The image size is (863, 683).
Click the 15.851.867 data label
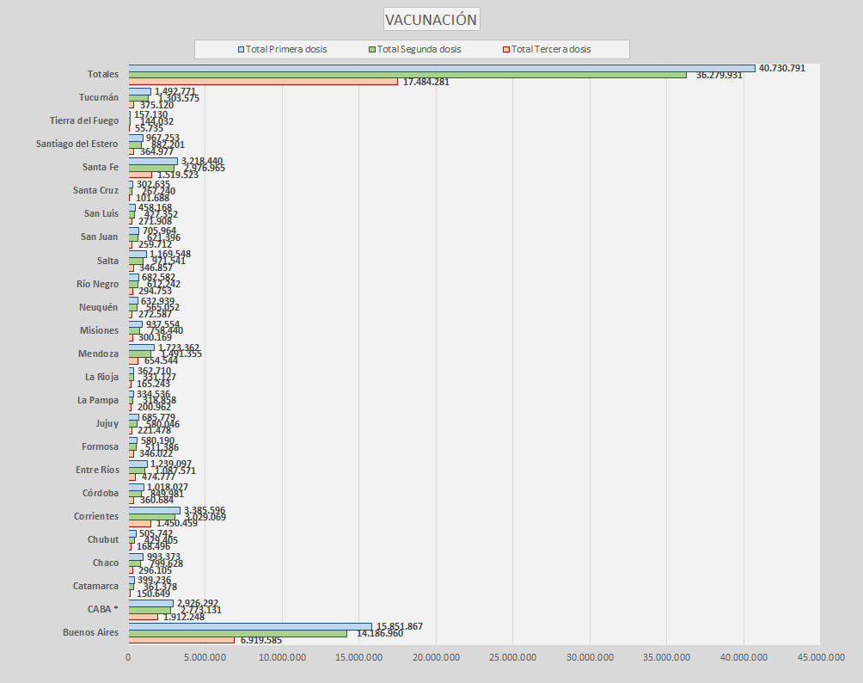tap(400, 626)
